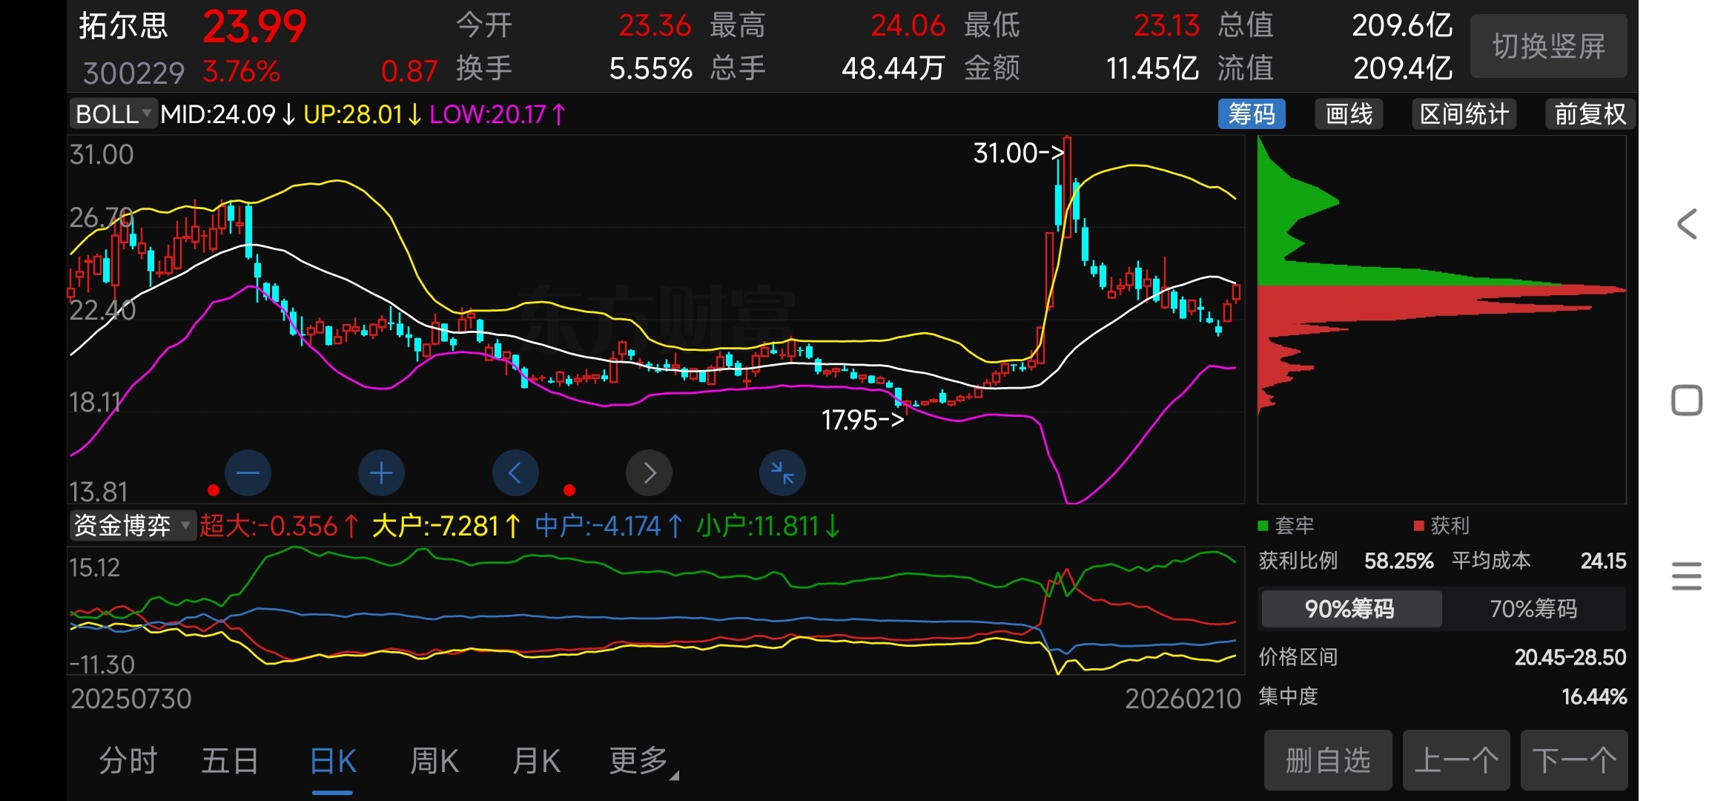Switch to 分时 intraday tab
This screenshot has width=1735, height=801.
pos(128,761)
